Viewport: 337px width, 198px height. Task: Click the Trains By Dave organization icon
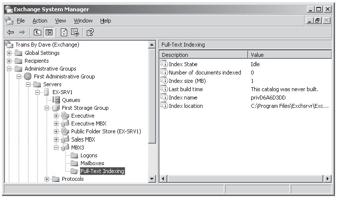pyautogui.click(x=9, y=45)
